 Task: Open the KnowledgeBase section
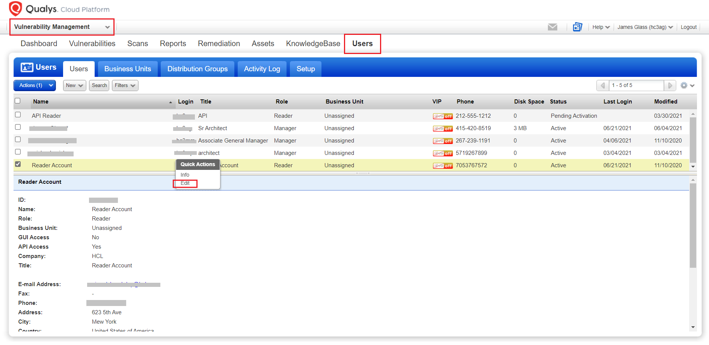pos(313,43)
